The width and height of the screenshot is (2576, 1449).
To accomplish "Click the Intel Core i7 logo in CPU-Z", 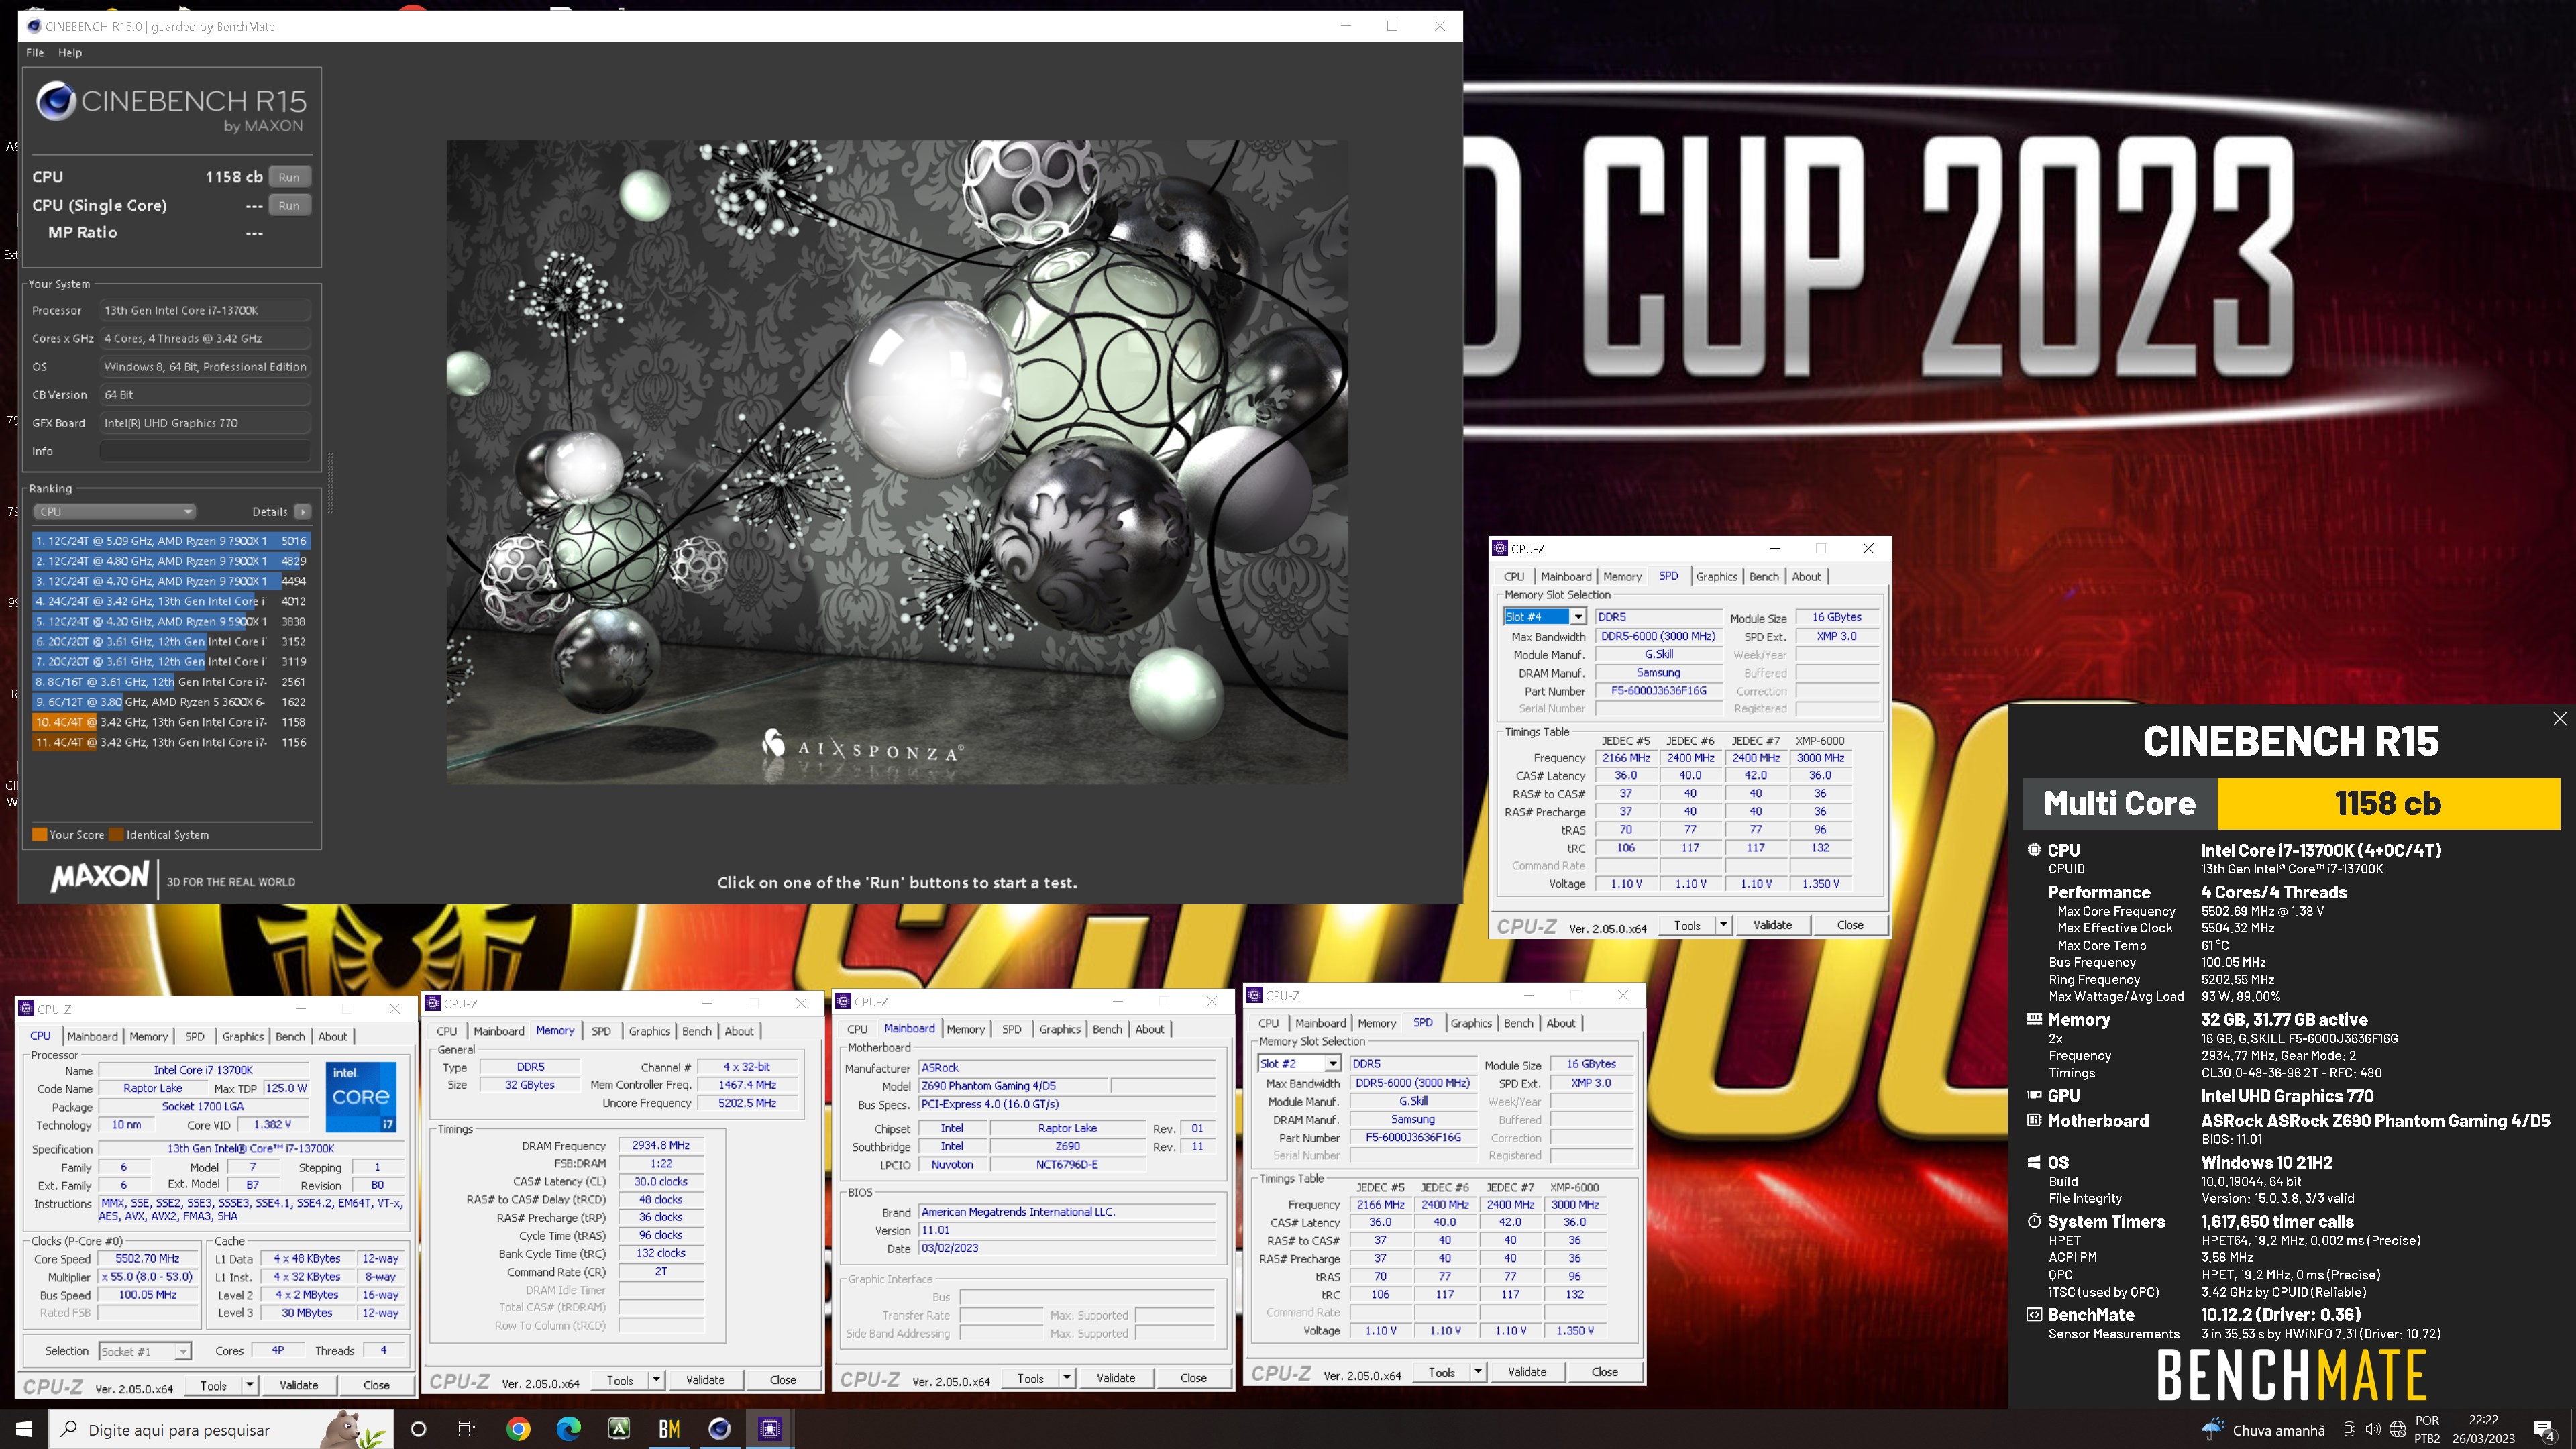I will pyautogui.click(x=360, y=1096).
